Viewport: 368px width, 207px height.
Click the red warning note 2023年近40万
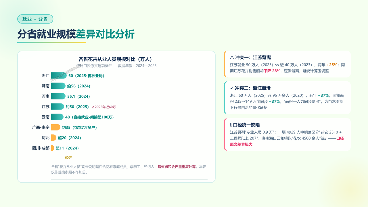click(x=104, y=107)
